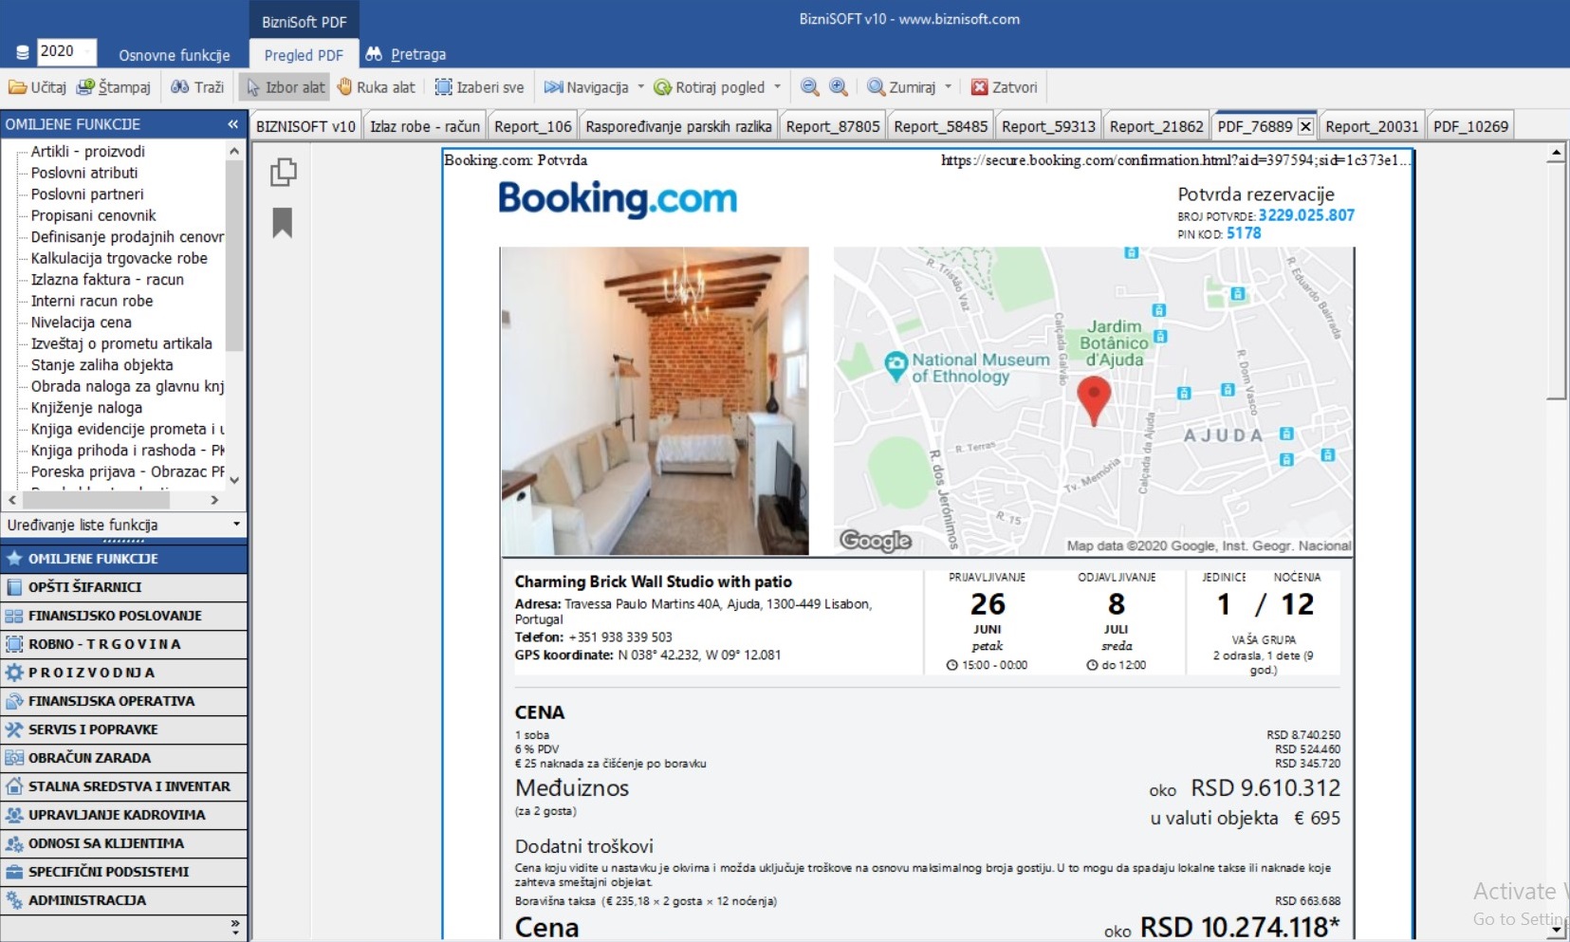Image resolution: width=1570 pixels, height=942 pixels.
Task: Click the Navigacija arrow icon
Action: pos(553,87)
